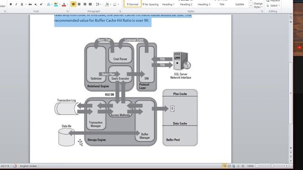Toggle Superscript formatting

point(41,4)
